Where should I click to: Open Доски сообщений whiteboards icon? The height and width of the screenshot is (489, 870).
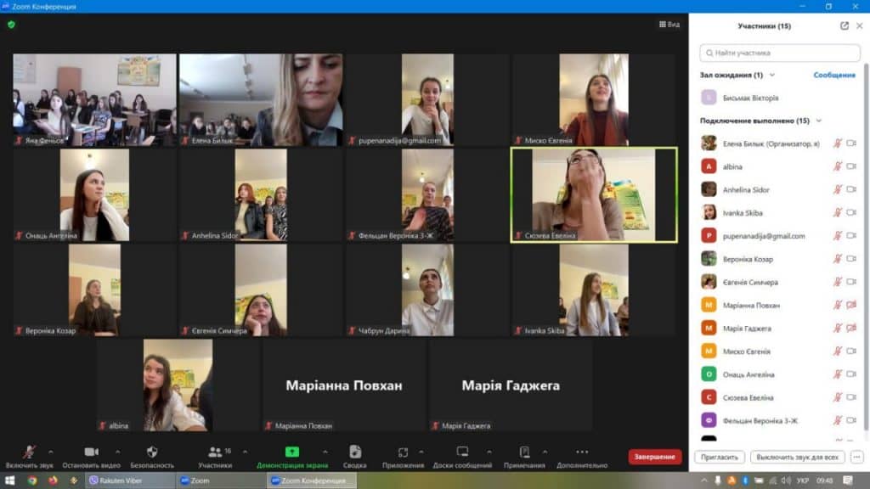[x=462, y=452]
